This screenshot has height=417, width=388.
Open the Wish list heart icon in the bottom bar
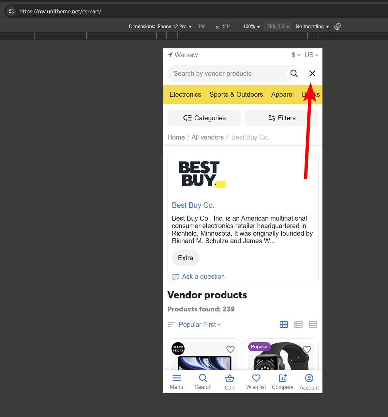tap(256, 378)
